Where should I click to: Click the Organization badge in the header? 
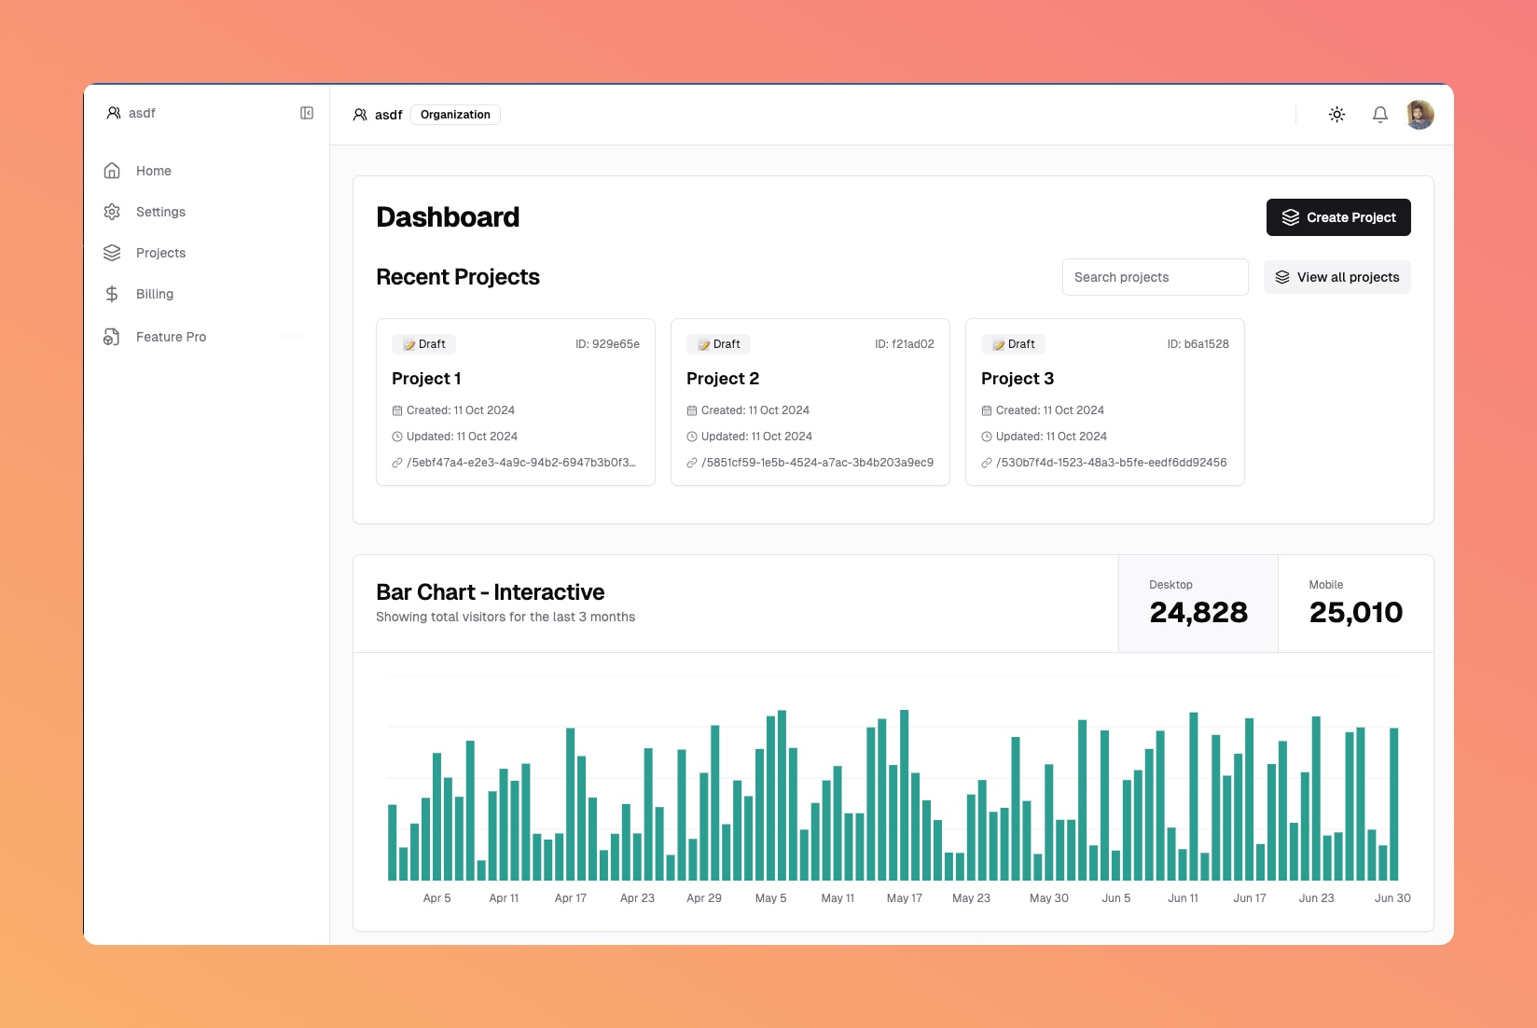tap(455, 115)
